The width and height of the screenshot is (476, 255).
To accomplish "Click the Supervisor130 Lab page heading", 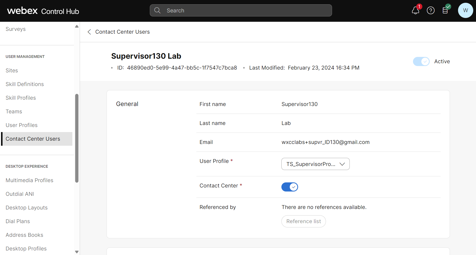I will [146, 56].
